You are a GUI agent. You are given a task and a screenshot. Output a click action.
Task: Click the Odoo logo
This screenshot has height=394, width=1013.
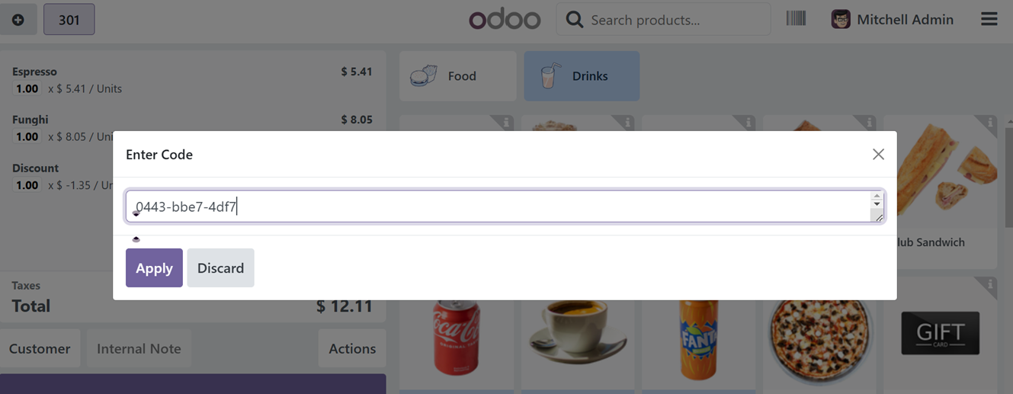pyautogui.click(x=505, y=20)
